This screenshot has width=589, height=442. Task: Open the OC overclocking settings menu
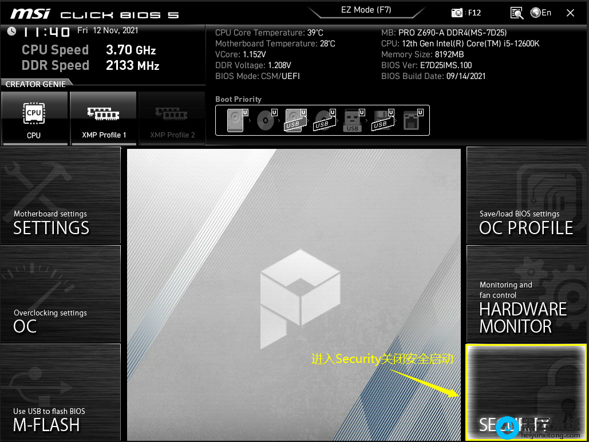pyautogui.click(x=60, y=294)
